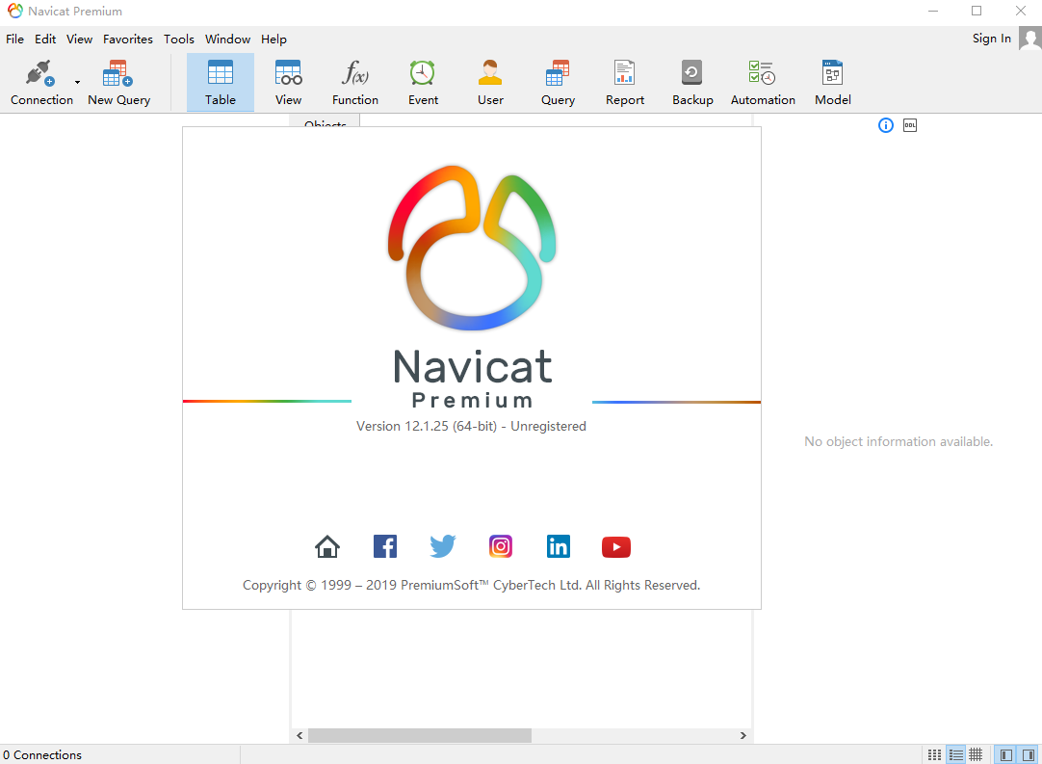Image resolution: width=1042 pixels, height=764 pixels.
Task: Click the Navicat logo in title bar
Action: [14, 12]
